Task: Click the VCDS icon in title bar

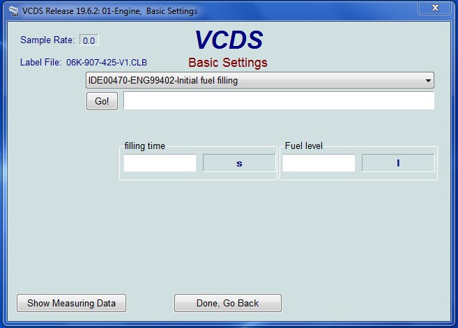Action: tap(13, 11)
